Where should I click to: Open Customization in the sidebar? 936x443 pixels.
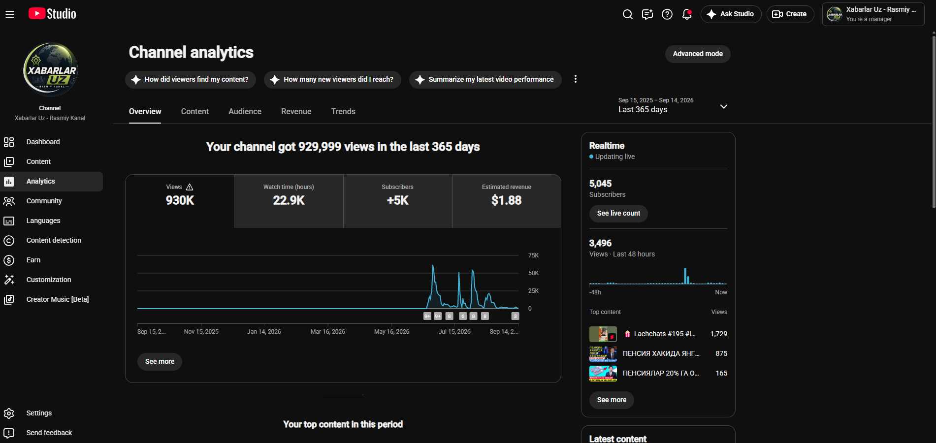pos(52,280)
